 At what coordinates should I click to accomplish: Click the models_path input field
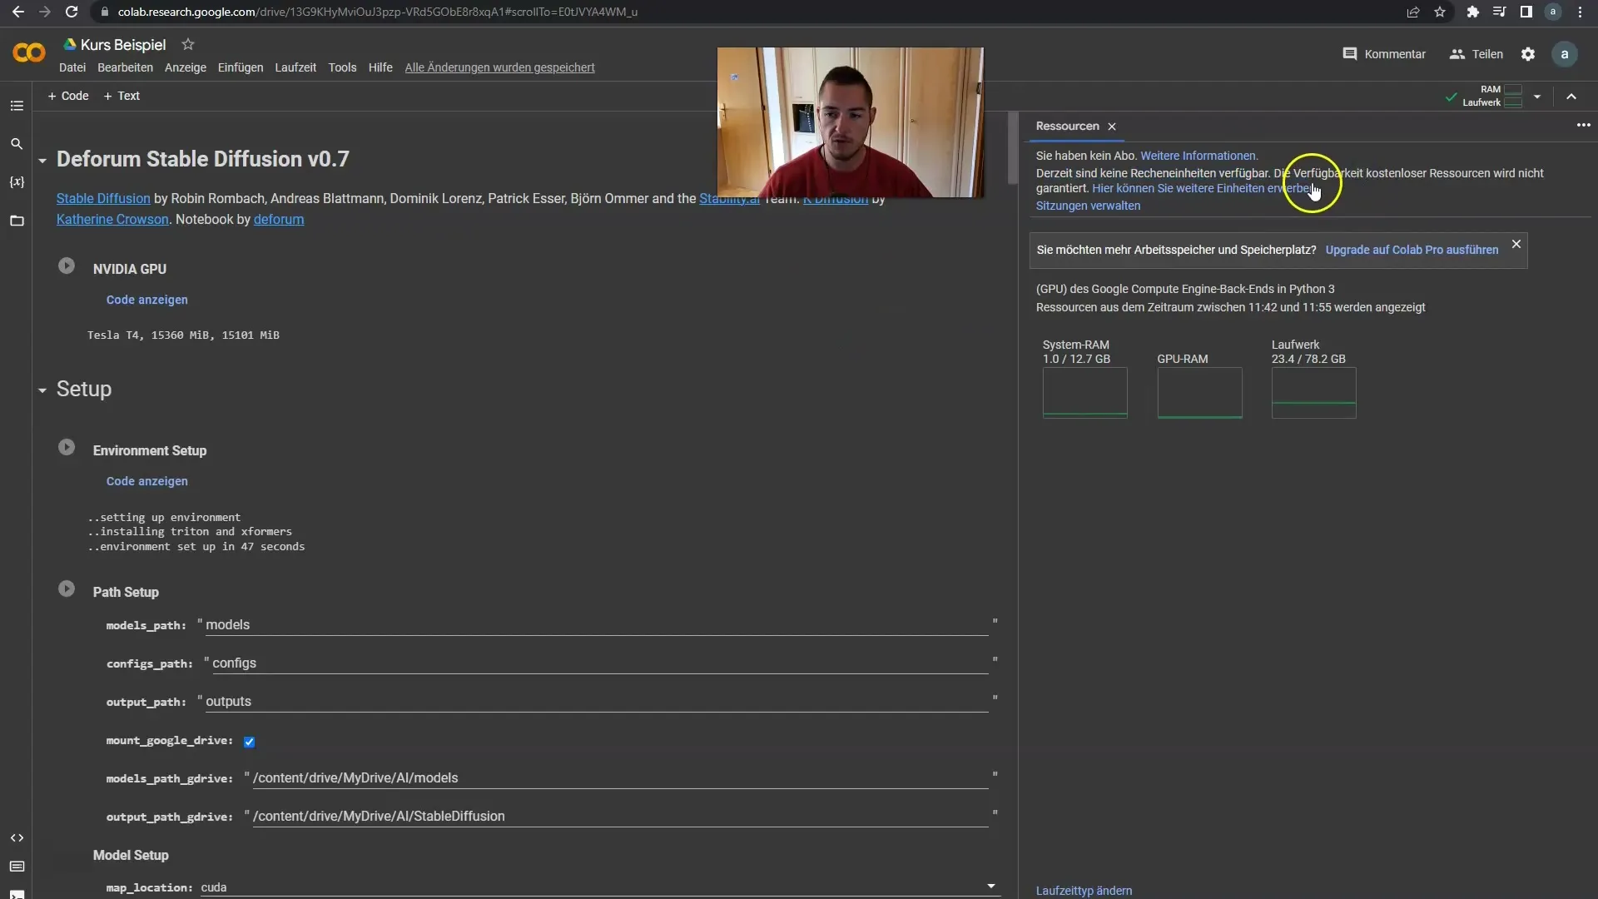[x=597, y=625]
